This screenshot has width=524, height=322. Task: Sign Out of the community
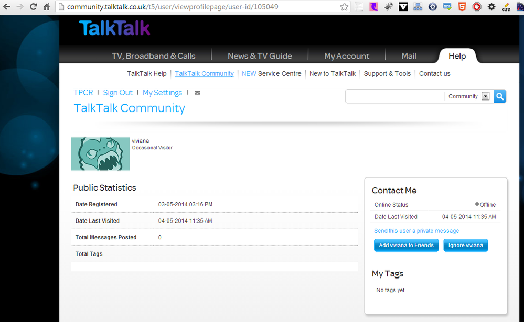coord(117,93)
